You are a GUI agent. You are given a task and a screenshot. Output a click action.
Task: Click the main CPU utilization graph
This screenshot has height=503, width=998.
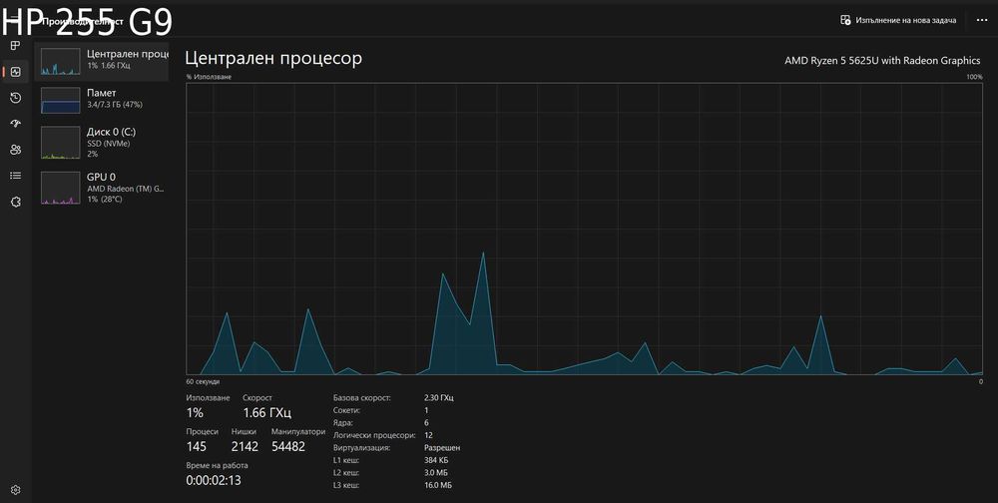(584, 229)
